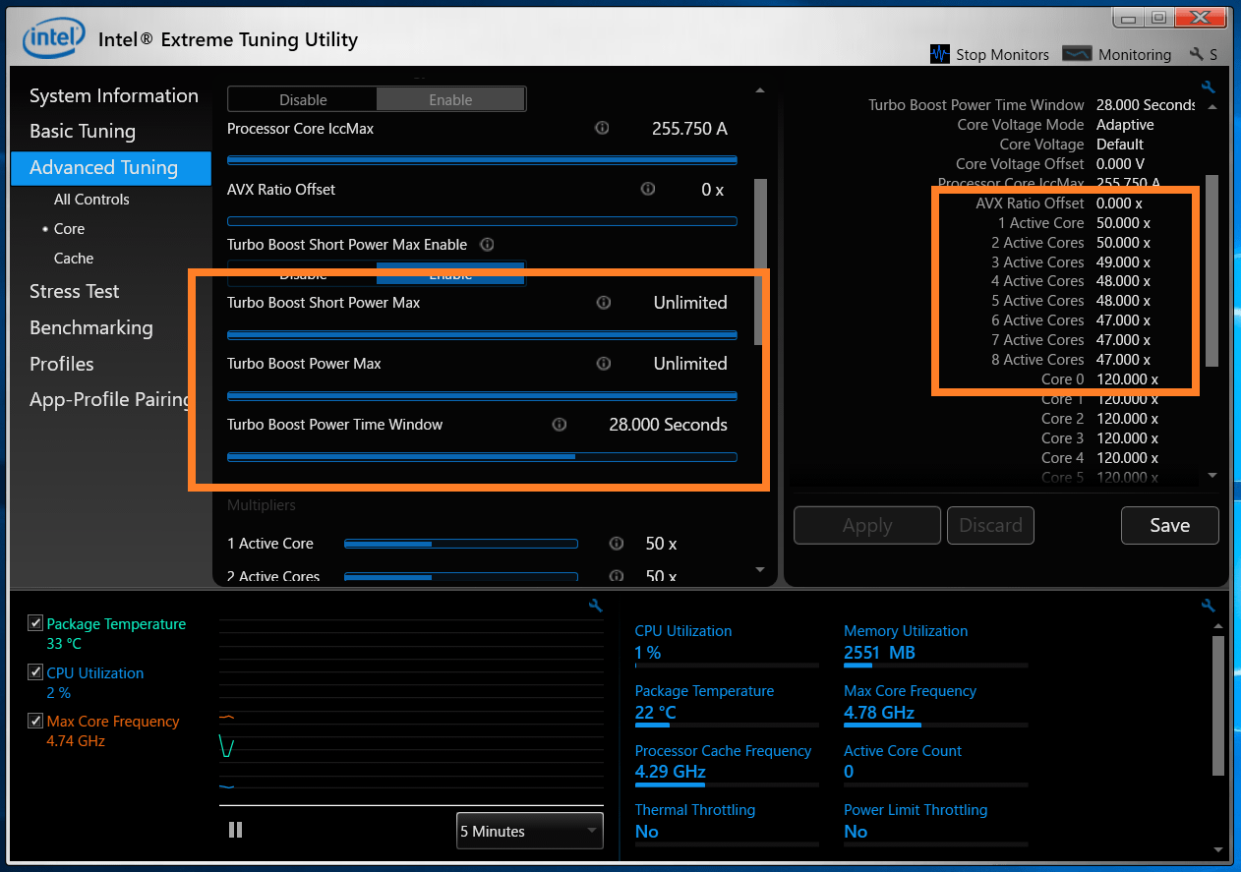Click the 255.750 A value for Processor Core IccMax
The width and height of the screenshot is (1241, 872).
pos(689,129)
